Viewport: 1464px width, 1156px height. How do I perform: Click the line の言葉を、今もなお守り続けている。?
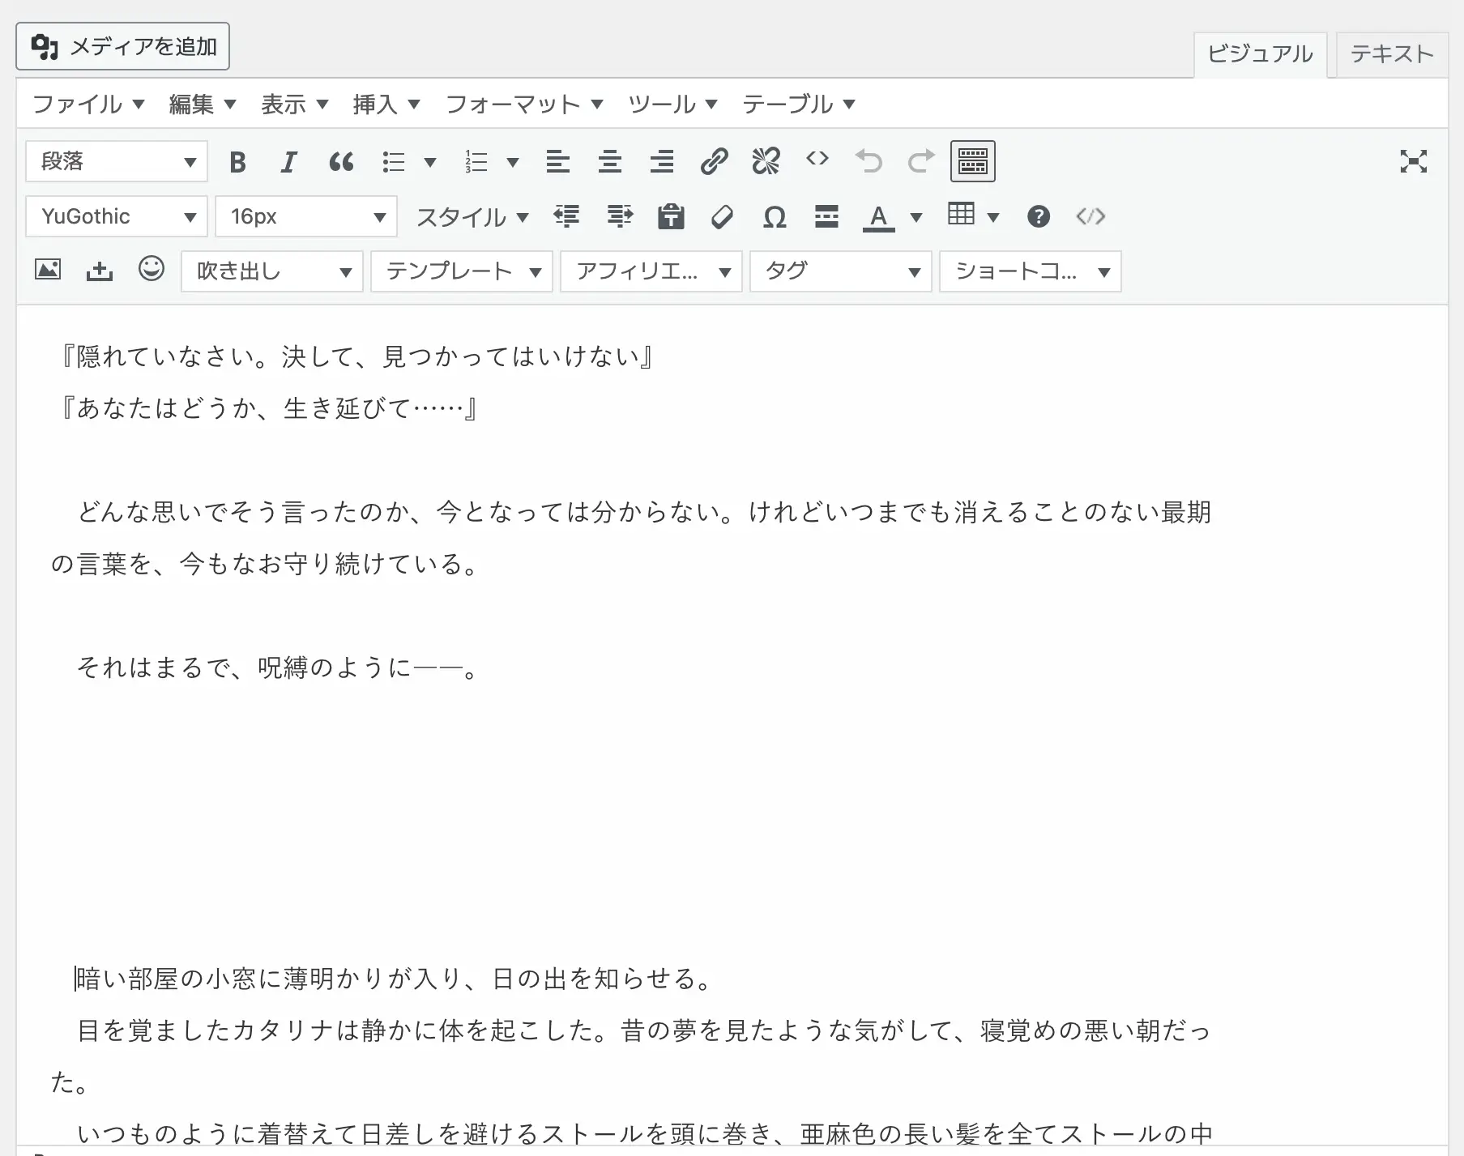coord(267,564)
